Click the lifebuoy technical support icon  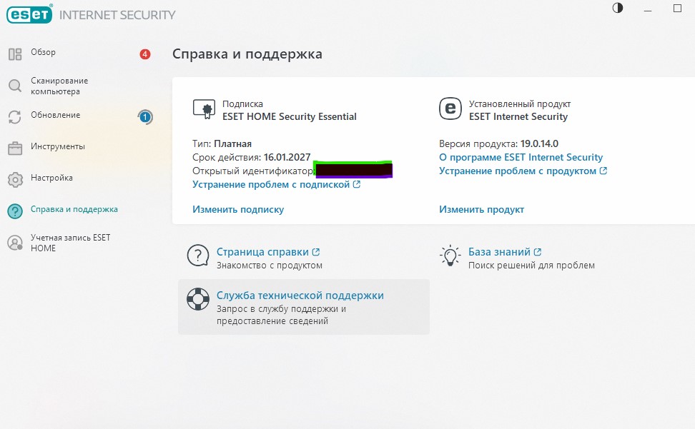tap(197, 298)
